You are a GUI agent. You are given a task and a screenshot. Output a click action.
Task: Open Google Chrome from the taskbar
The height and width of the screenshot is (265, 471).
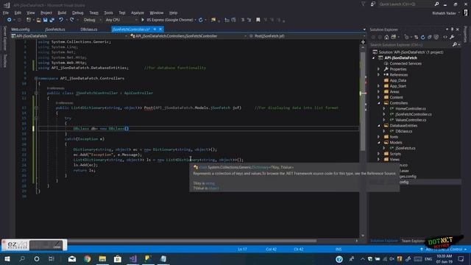pyautogui.click(x=88, y=258)
